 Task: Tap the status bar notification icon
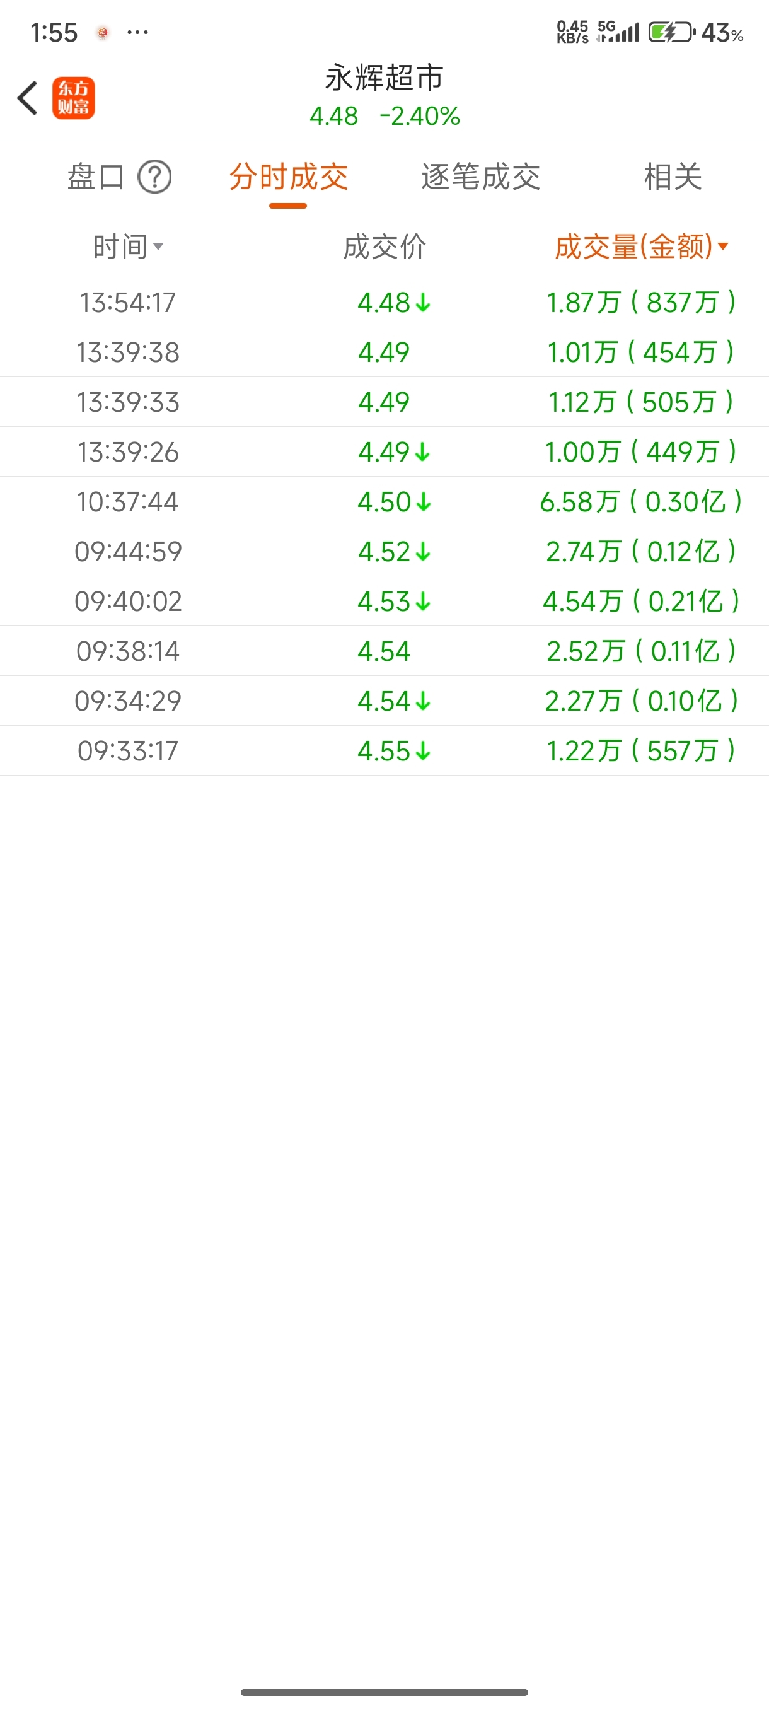[102, 33]
